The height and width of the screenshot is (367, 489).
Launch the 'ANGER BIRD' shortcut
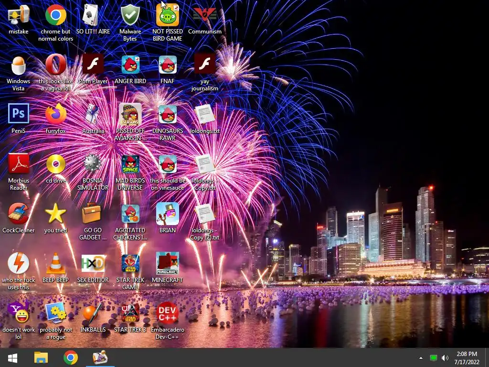tap(130, 65)
